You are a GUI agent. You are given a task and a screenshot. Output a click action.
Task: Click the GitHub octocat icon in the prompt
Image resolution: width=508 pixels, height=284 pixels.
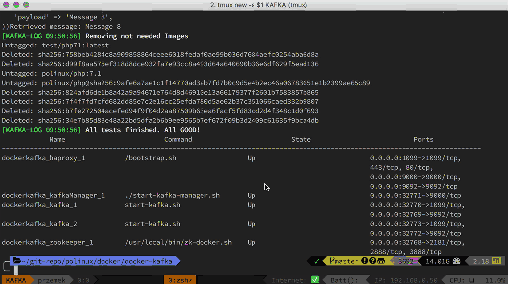pos(381,261)
